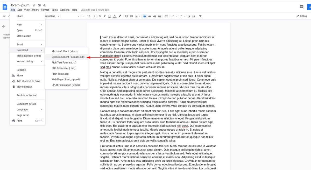
Task: Select right align
Action: click(x=154, y=16)
